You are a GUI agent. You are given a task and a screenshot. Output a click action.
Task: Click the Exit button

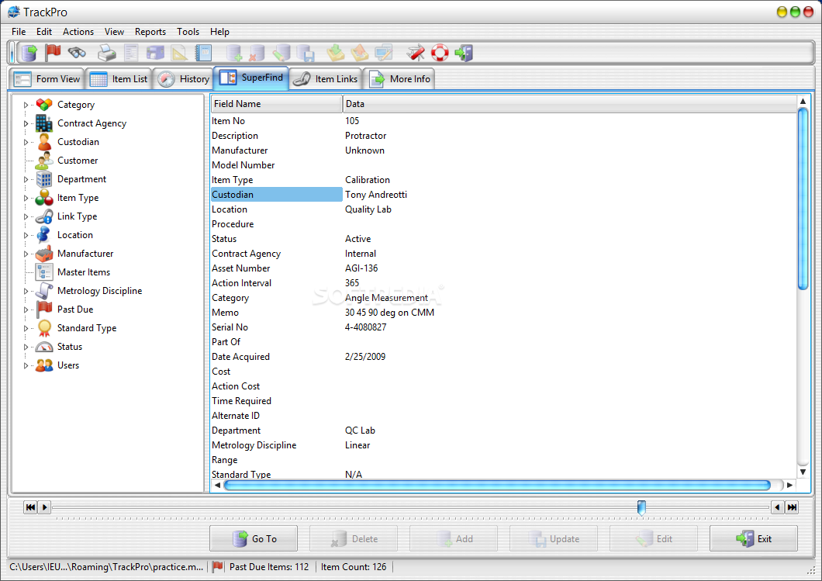pos(753,538)
